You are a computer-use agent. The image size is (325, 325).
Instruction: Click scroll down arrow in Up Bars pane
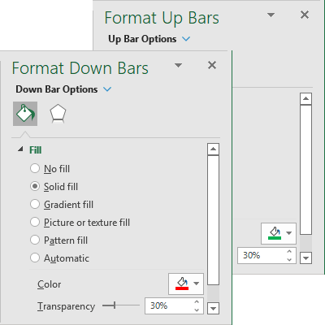coord(306,258)
